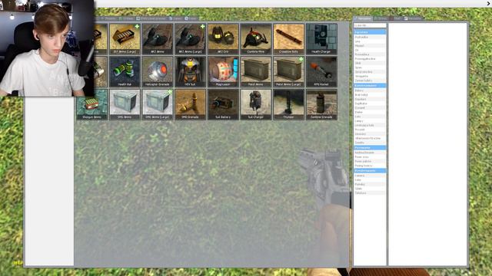Select the Lewitująca kula tool
Image resolution: width=492 pixels, height=276 pixels.
click(370, 126)
